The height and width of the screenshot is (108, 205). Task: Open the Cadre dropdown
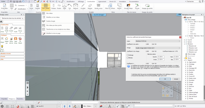(x=158, y=41)
